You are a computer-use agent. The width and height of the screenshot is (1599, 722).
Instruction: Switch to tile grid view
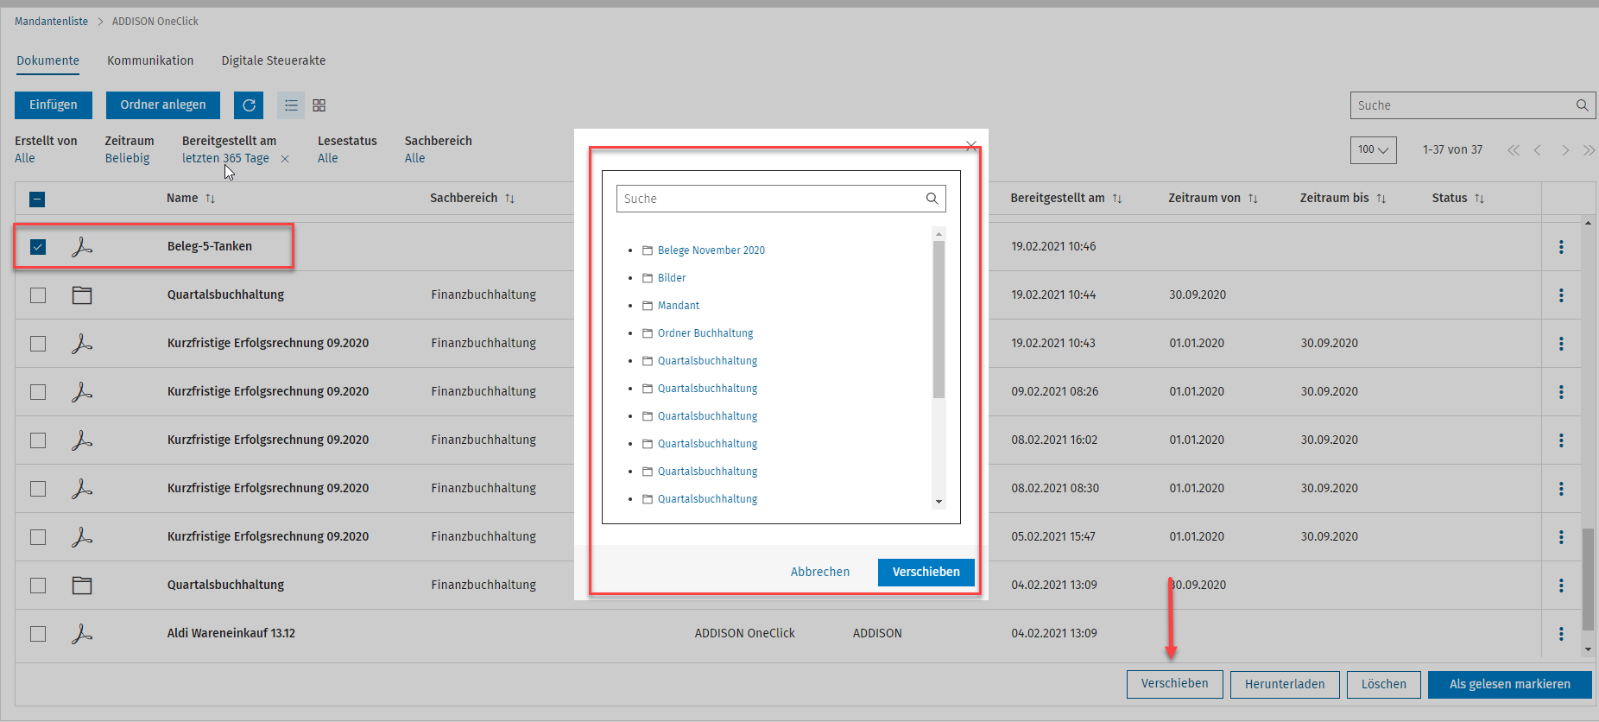click(319, 105)
